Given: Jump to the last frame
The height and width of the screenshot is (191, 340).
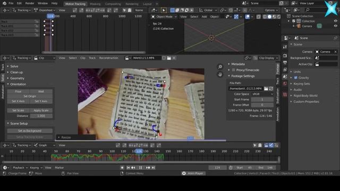Looking at the screenshot, I should [154, 168].
